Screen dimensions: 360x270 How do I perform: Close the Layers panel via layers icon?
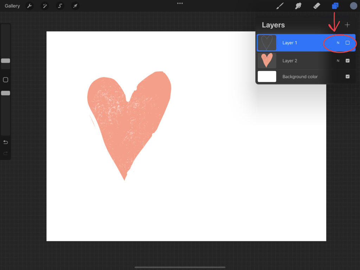(x=335, y=6)
